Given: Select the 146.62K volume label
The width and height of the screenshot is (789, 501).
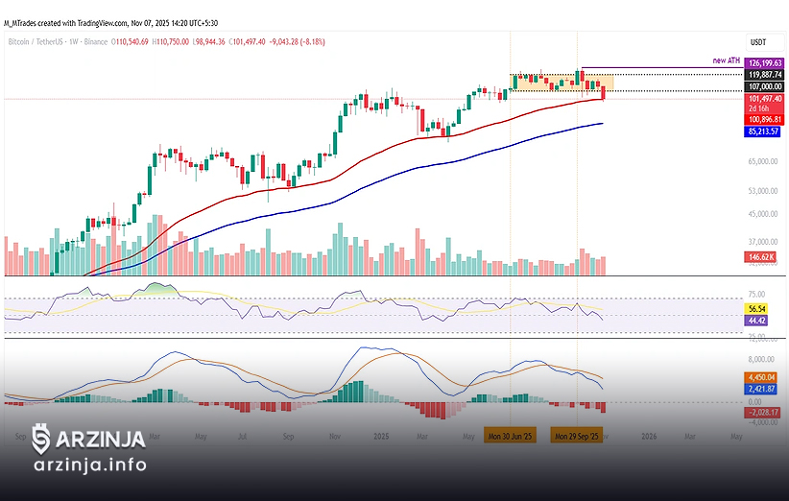Looking at the screenshot, I should point(764,257).
